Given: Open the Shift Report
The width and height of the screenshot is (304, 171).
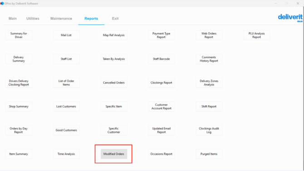Looking at the screenshot, I should point(209,107).
